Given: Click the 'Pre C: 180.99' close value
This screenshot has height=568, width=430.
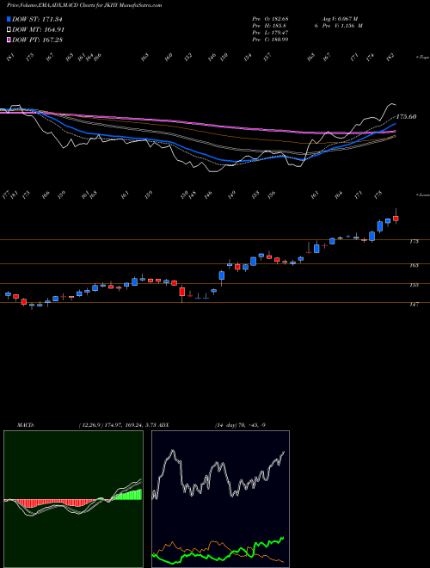Looking at the screenshot, I should (270, 40).
